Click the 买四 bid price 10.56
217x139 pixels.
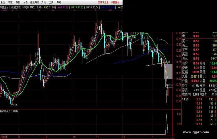tap(196, 54)
